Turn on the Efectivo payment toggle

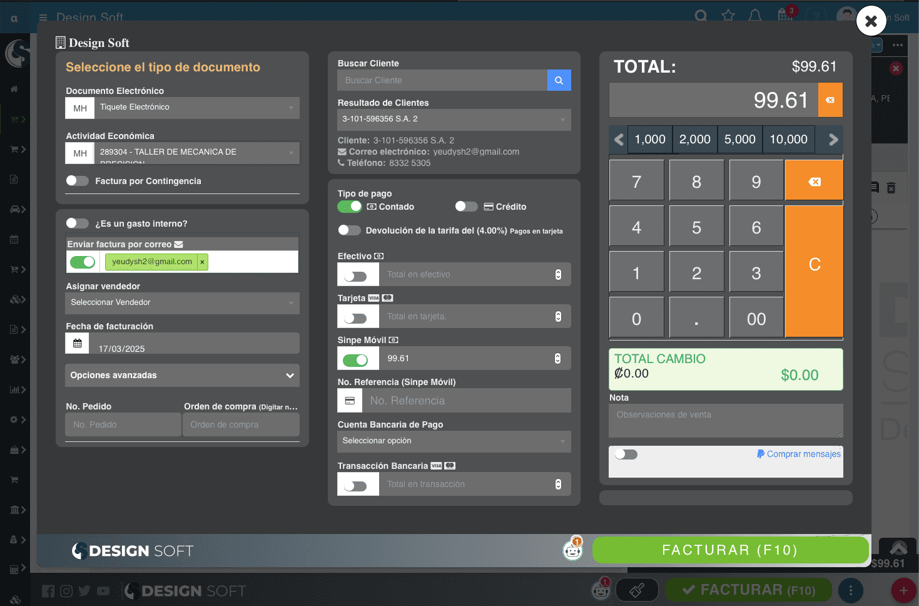(355, 275)
